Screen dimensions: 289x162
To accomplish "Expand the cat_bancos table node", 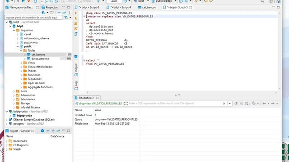I will tap(25, 54).
